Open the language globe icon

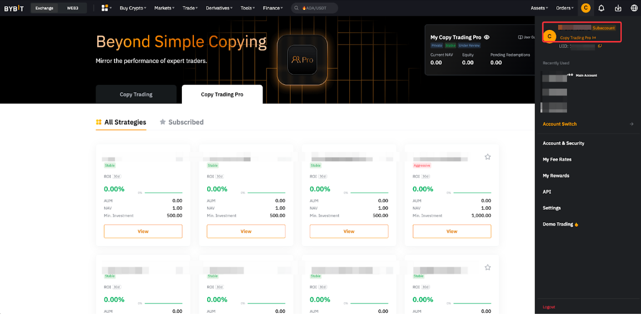(x=634, y=8)
